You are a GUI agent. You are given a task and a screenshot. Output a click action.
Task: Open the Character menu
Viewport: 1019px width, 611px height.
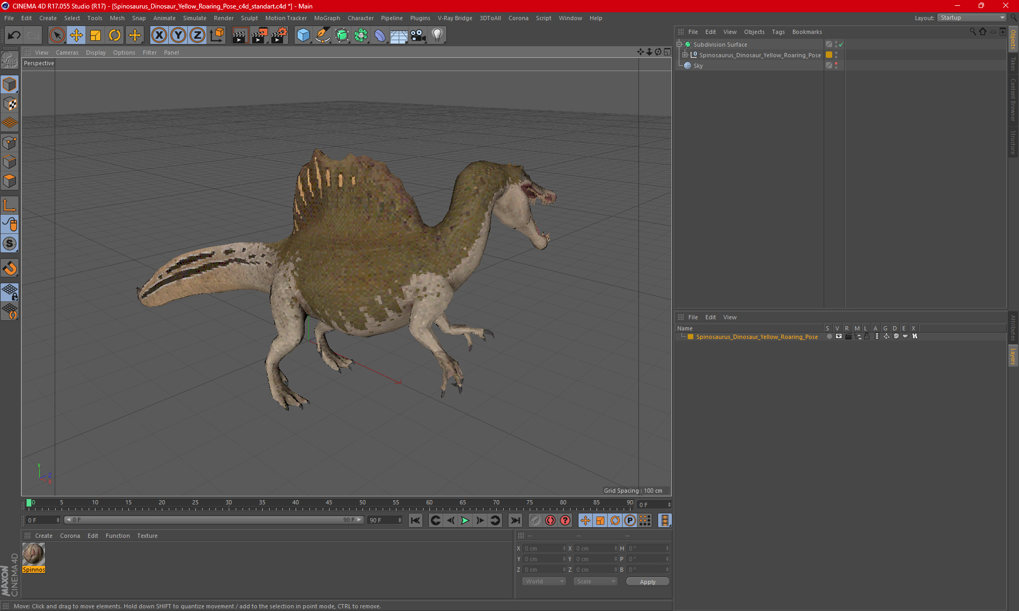[x=360, y=18]
